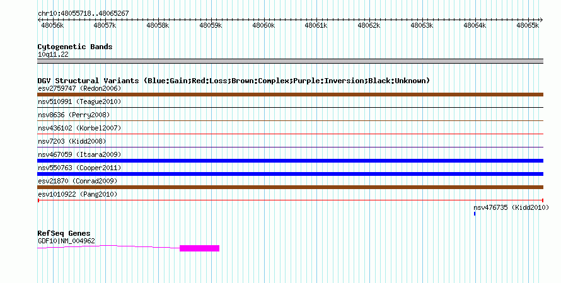Click the RefSeq Genes track title
This screenshot has height=283, width=561.
[x=64, y=233]
